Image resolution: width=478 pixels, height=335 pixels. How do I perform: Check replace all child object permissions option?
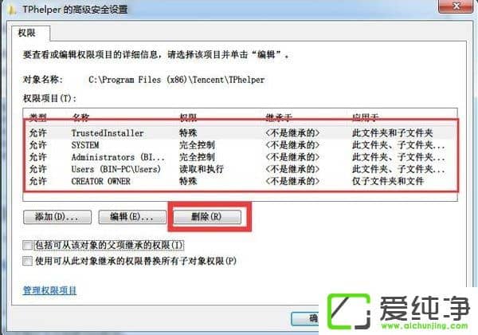(27, 261)
